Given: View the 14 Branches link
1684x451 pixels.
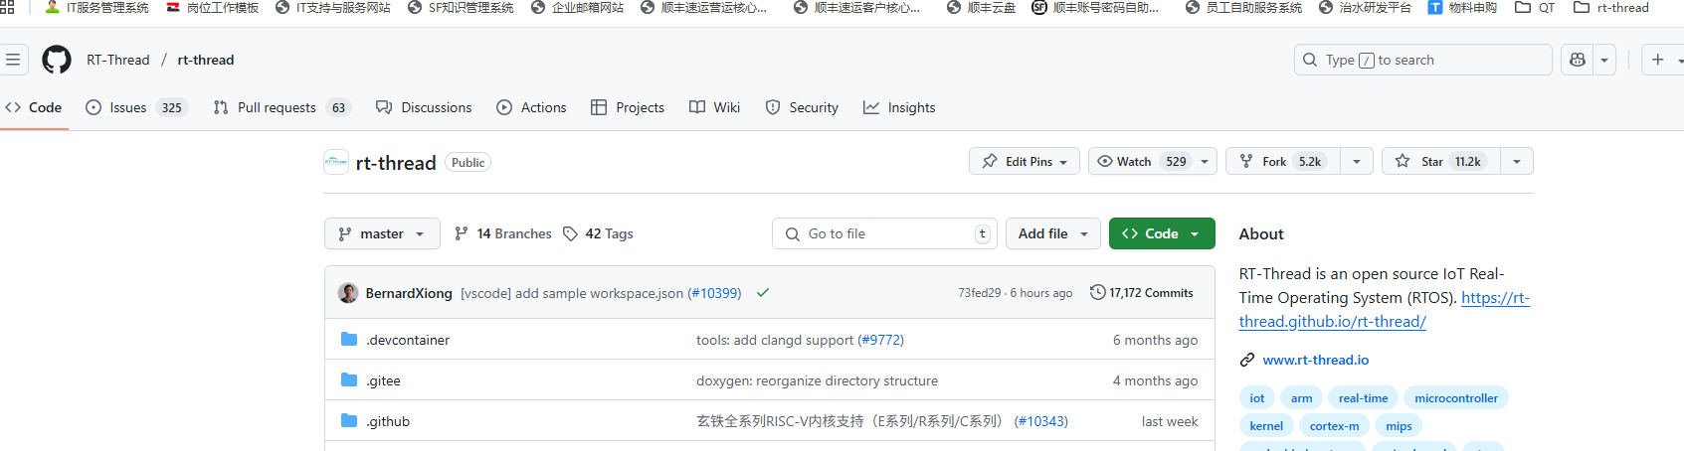Looking at the screenshot, I should point(502,233).
